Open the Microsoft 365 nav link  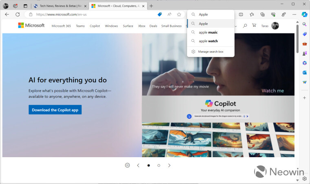[61, 26]
